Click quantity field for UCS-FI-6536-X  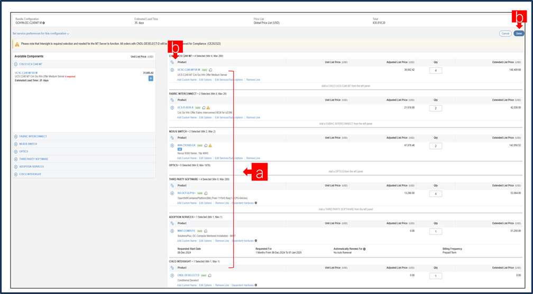[x=436, y=108]
